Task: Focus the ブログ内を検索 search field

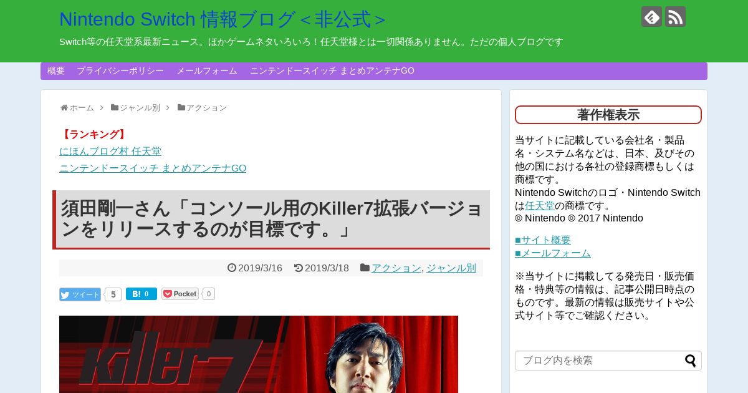Action: (608, 361)
